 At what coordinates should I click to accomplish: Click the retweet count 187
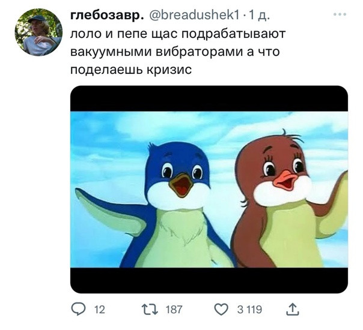pos(174,310)
